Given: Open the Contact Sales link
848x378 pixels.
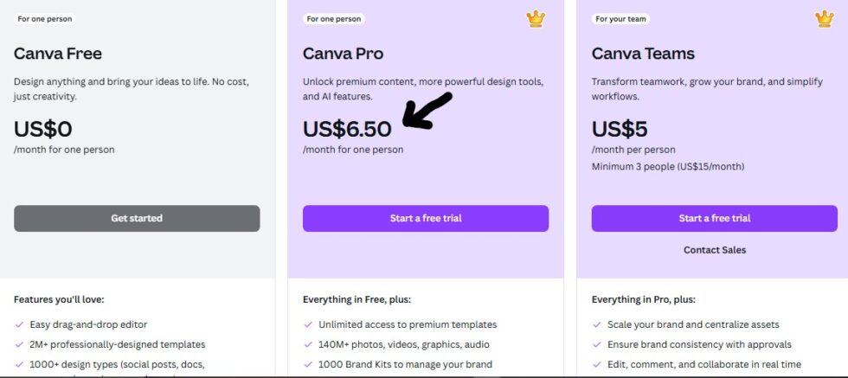Looking at the screenshot, I should click(714, 250).
